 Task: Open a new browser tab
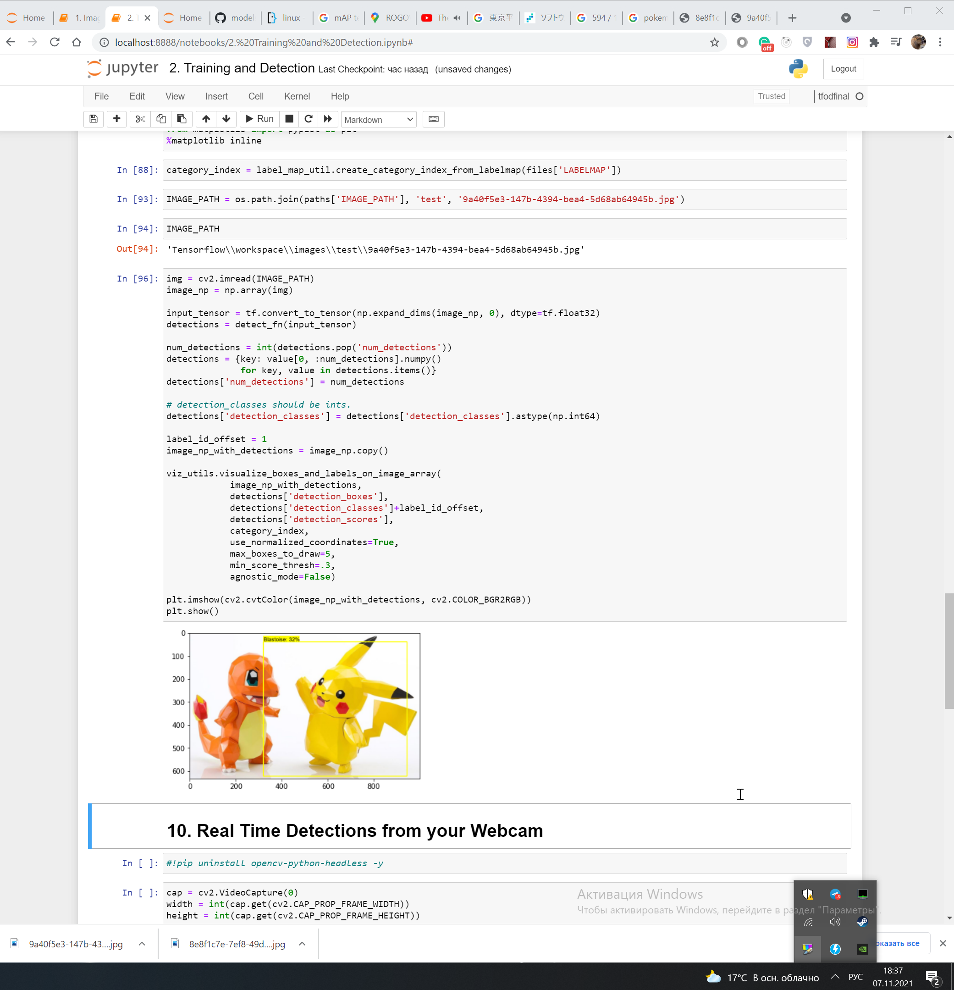pos(792,18)
